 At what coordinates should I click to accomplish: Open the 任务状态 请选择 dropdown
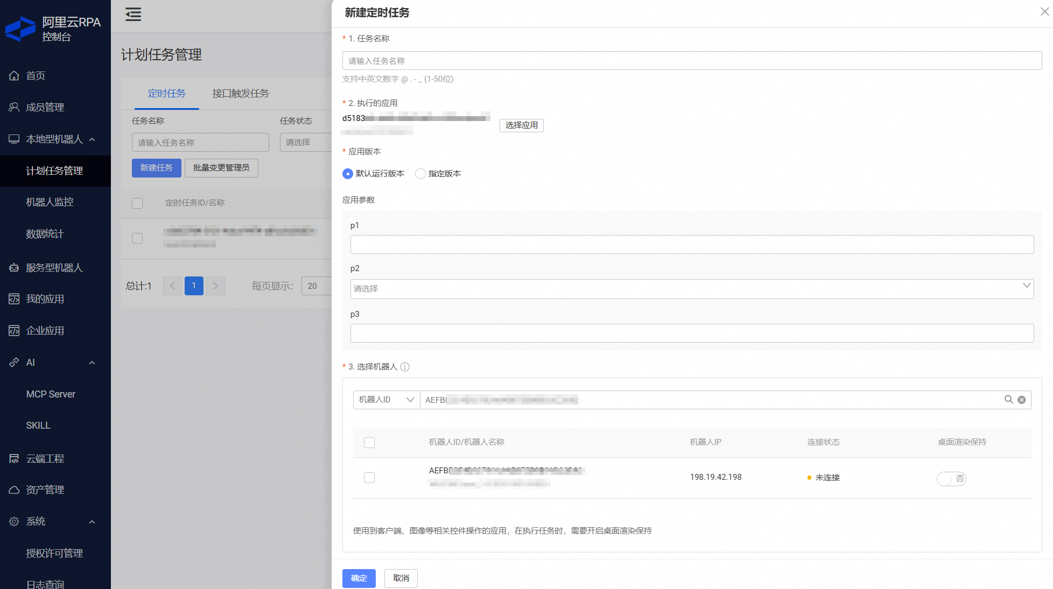click(x=305, y=143)
